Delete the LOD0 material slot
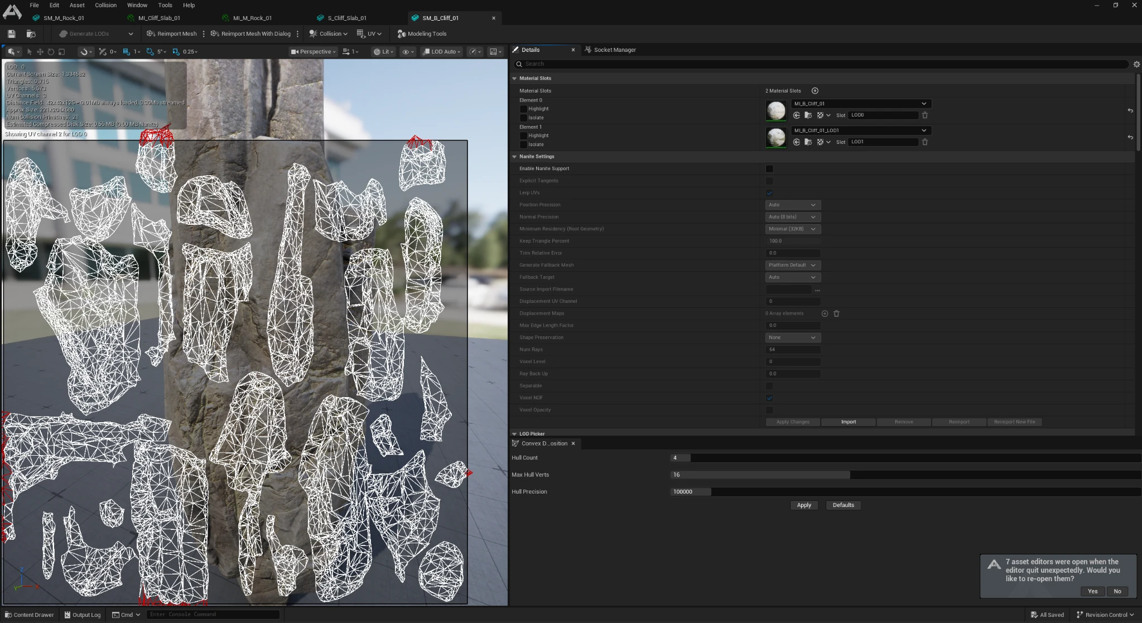Viewport: 1142px width, 623px height. 924,115
